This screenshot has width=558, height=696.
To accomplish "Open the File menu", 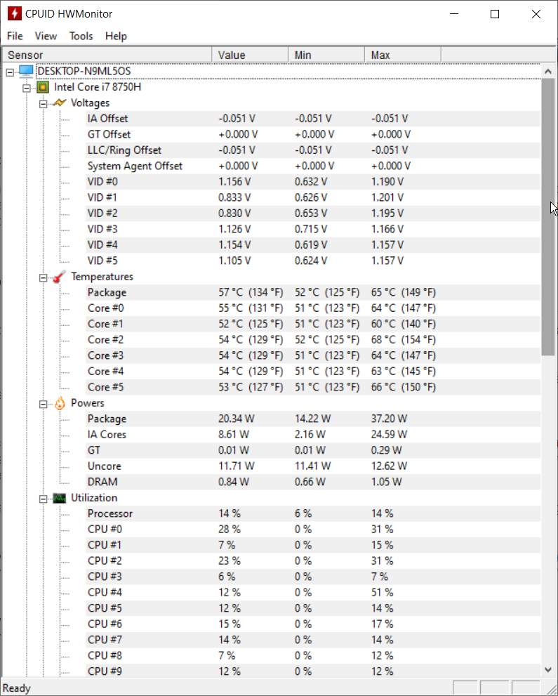I will (15, 36).
